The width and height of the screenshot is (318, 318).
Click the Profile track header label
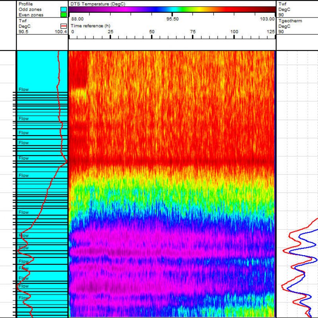click(25, 4)
